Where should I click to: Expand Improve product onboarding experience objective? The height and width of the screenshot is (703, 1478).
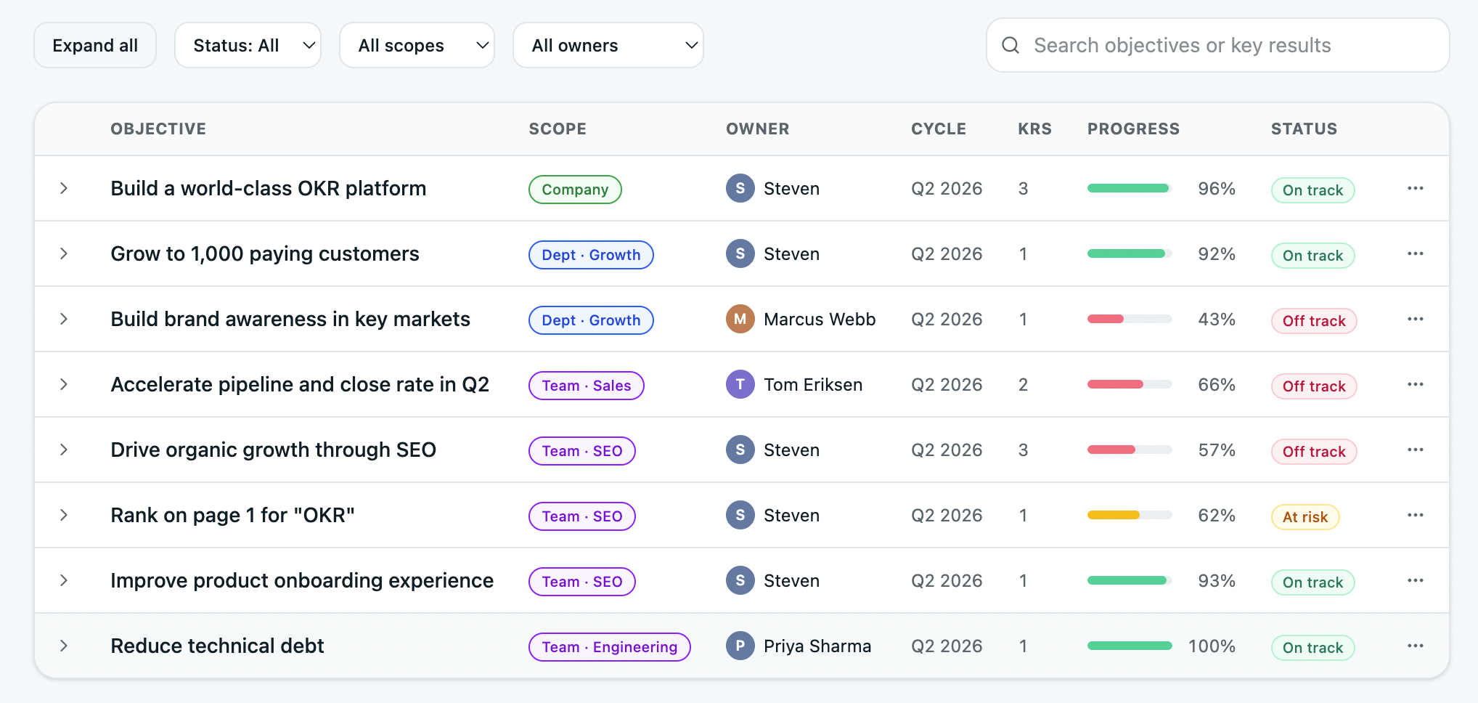(x=64, y=580)
